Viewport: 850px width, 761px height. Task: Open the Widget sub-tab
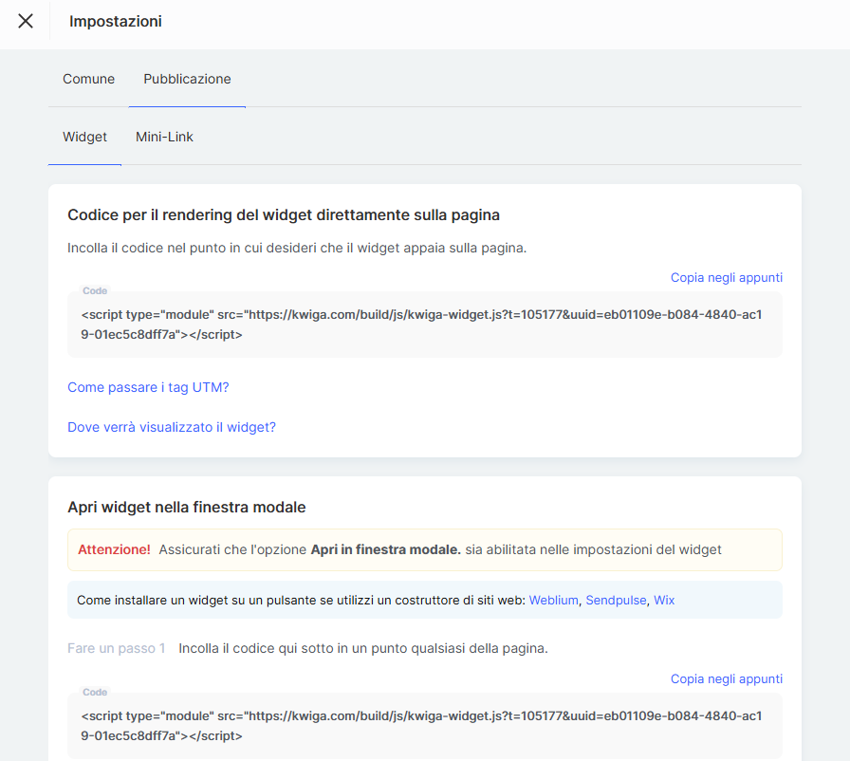click(x=84, y=137)
